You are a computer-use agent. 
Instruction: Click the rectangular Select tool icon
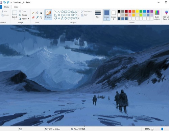pos(15,13)
